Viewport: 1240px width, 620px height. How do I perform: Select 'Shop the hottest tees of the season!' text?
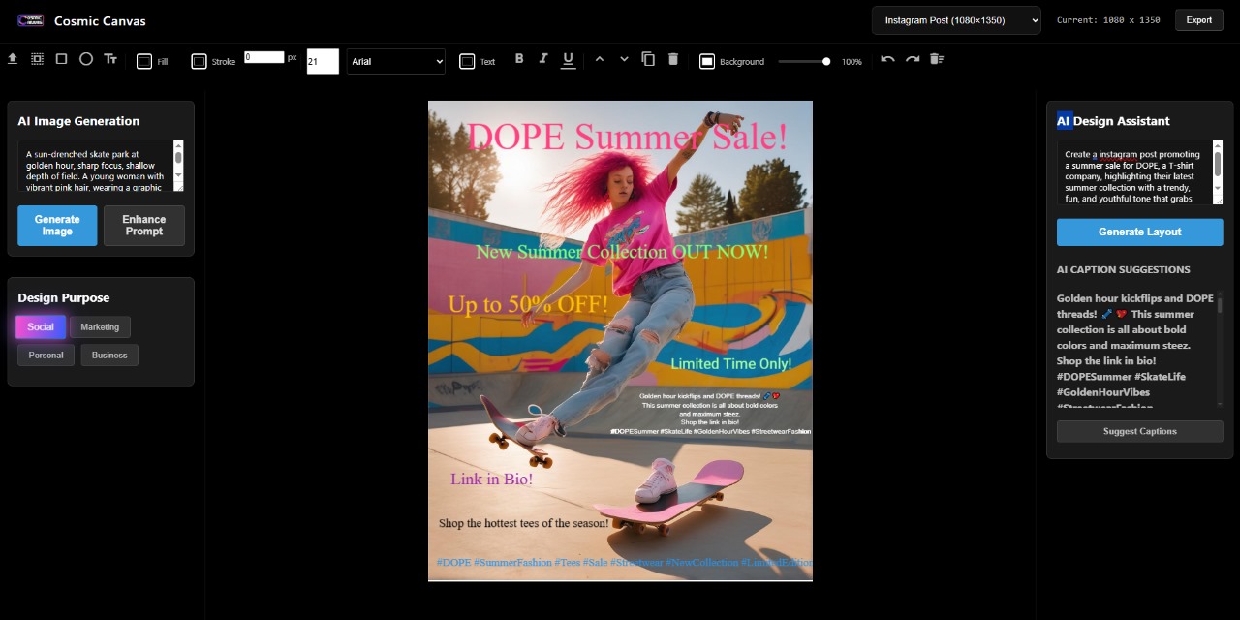coord(524,523)
